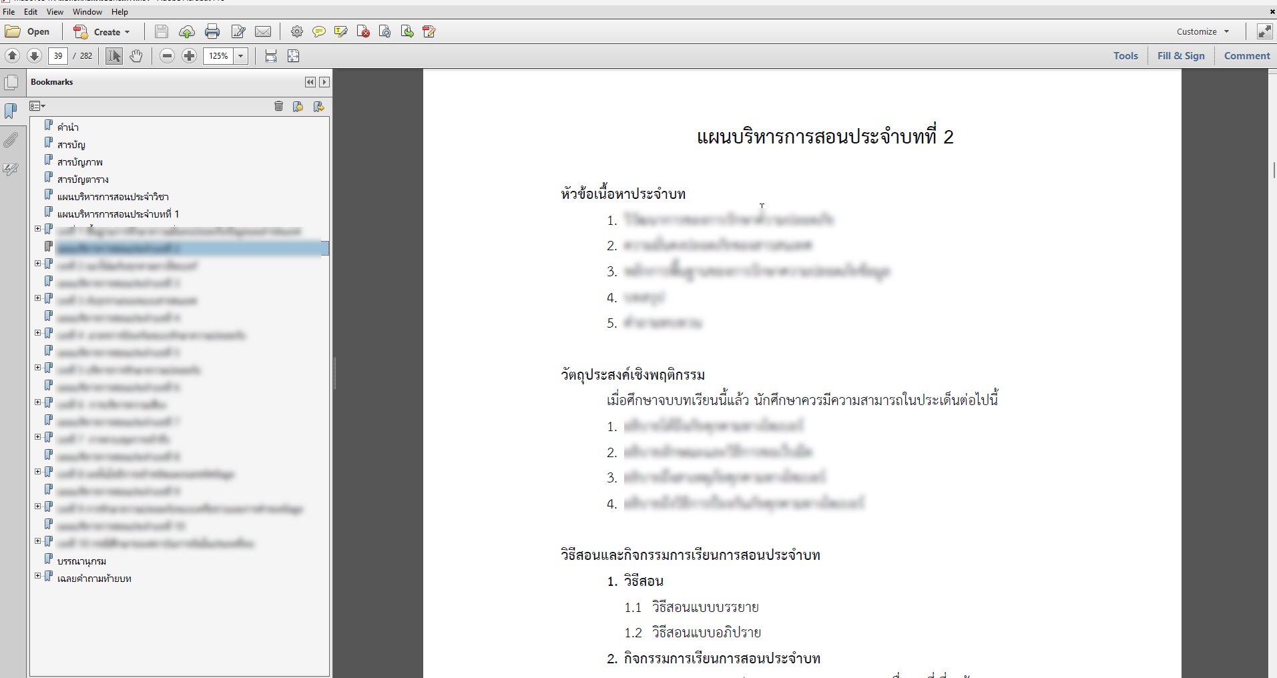Click the Create PDF icon

coord(81,31)
